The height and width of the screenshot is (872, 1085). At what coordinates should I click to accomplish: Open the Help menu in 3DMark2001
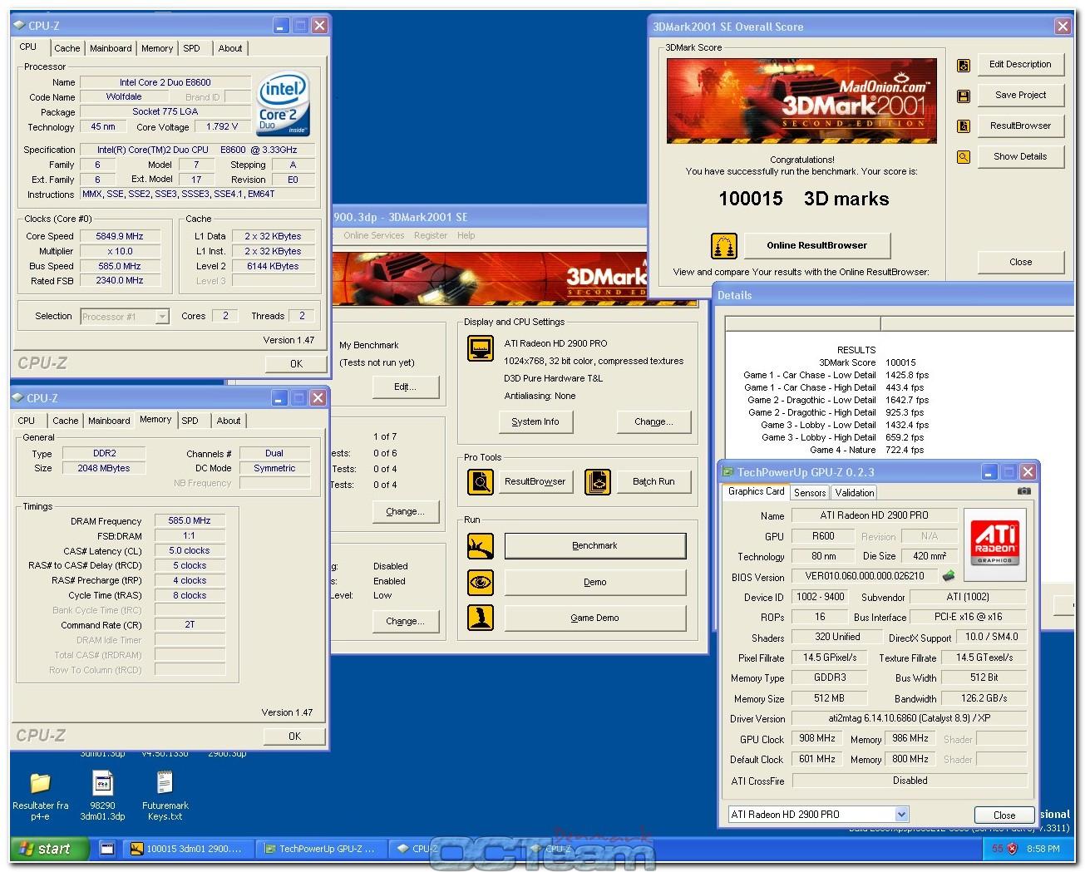click(x=466, y=235)
